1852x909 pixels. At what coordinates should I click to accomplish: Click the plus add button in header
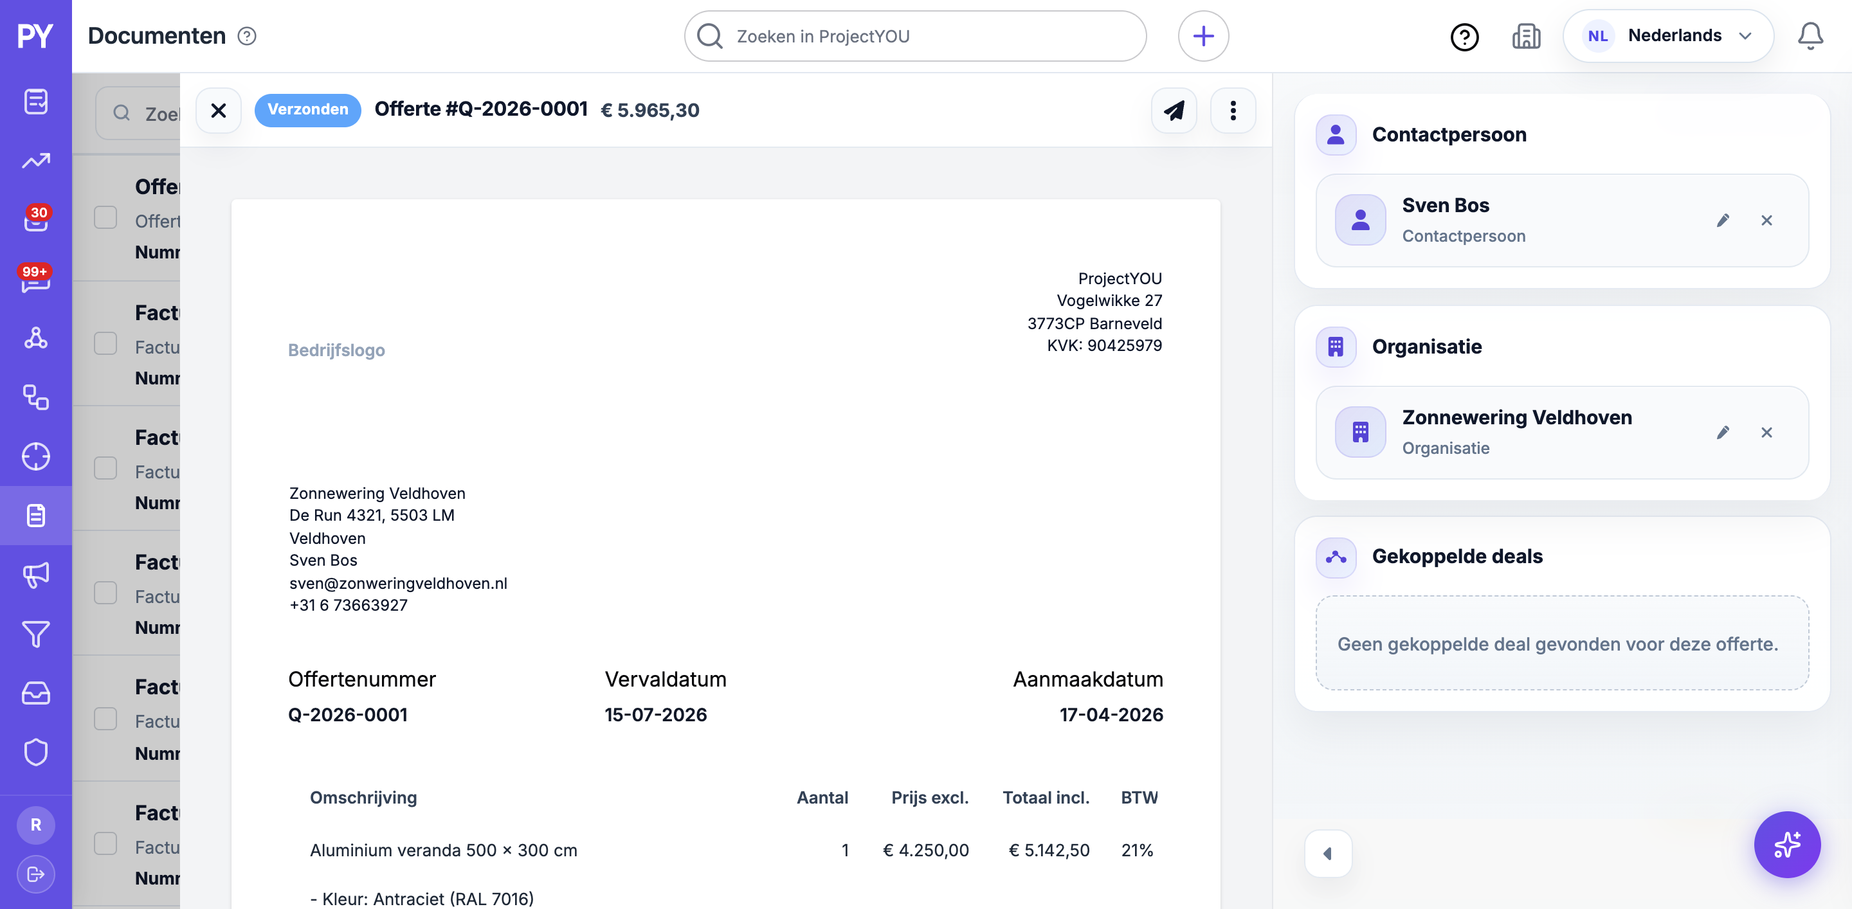click(1203, 36)
